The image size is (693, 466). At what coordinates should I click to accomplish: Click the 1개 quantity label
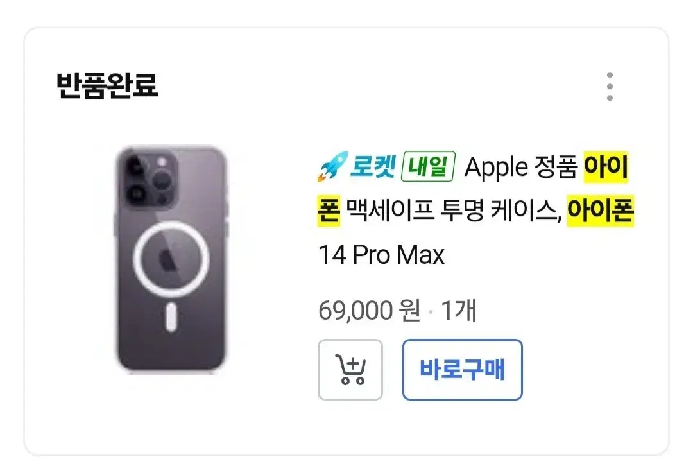[458, 311]
